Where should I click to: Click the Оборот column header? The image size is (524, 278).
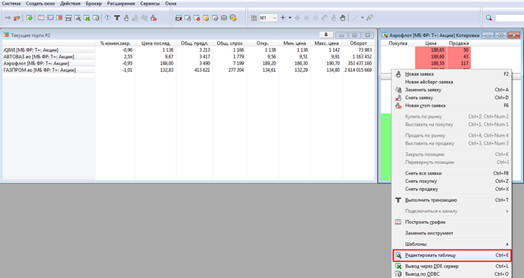tap(358, 43)
